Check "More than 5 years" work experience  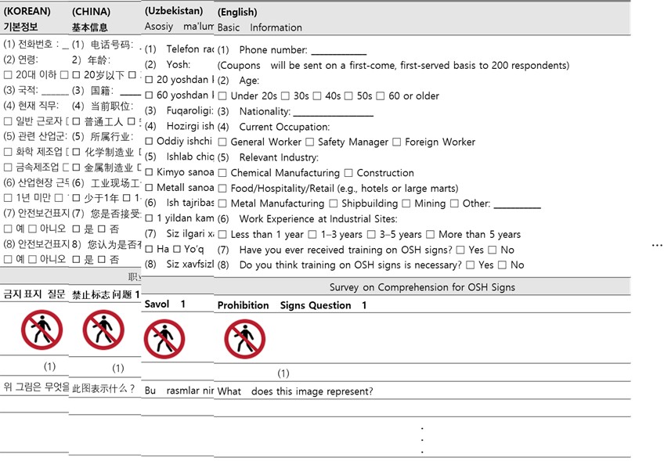point(431,234)
